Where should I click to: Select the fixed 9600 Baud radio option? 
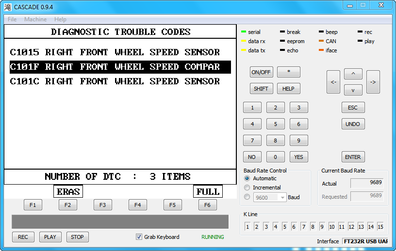[247, 197]
